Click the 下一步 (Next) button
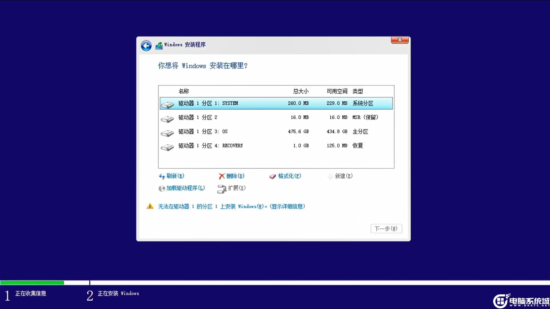 click(386, 228)
